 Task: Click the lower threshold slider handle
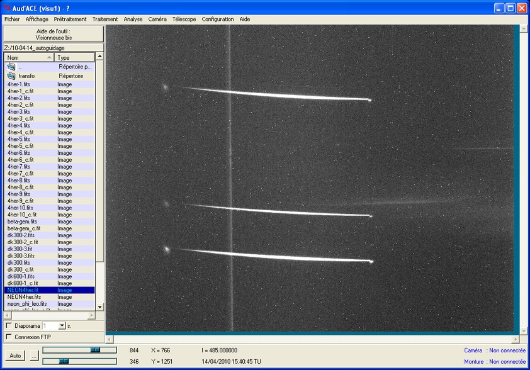pos(64,361)
